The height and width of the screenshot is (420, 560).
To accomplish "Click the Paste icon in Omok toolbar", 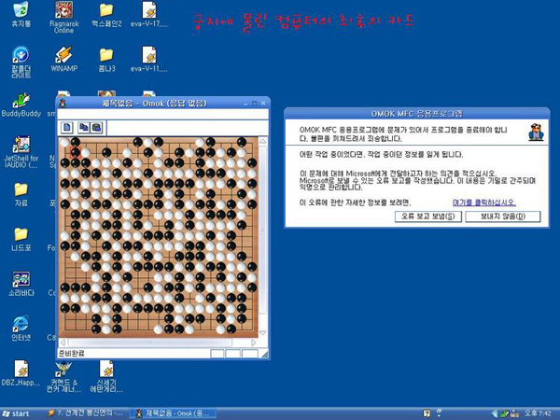I will (97, 128).
